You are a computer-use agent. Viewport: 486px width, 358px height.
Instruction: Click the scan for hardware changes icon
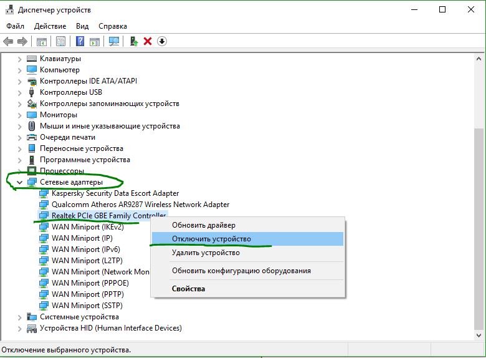114,41
